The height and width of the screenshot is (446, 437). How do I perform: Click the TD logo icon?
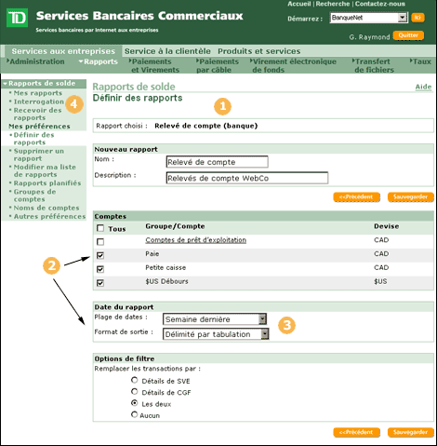click(18, 18)
